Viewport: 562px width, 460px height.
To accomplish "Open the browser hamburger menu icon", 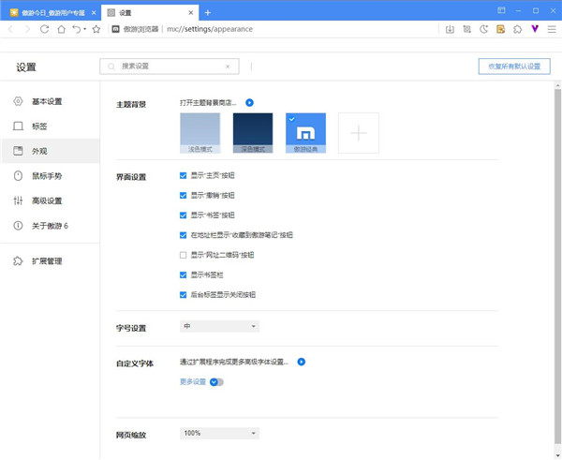I will pyautogui.click(x=551, y=29).
